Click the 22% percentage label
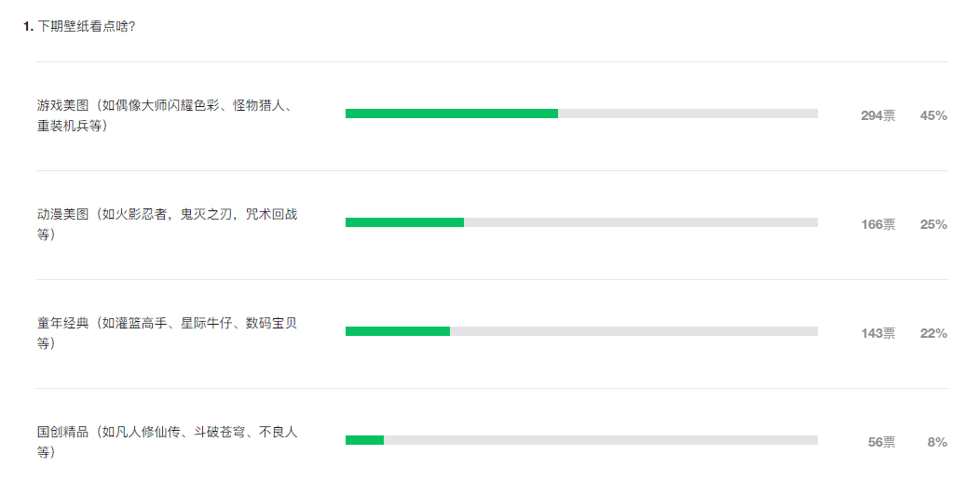This screenshot has width=980, height=495. tap(933, 333)
